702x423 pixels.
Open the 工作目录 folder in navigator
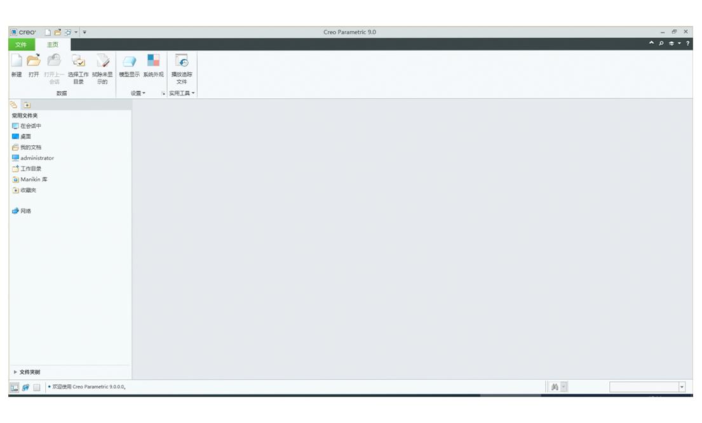[32, 169]
